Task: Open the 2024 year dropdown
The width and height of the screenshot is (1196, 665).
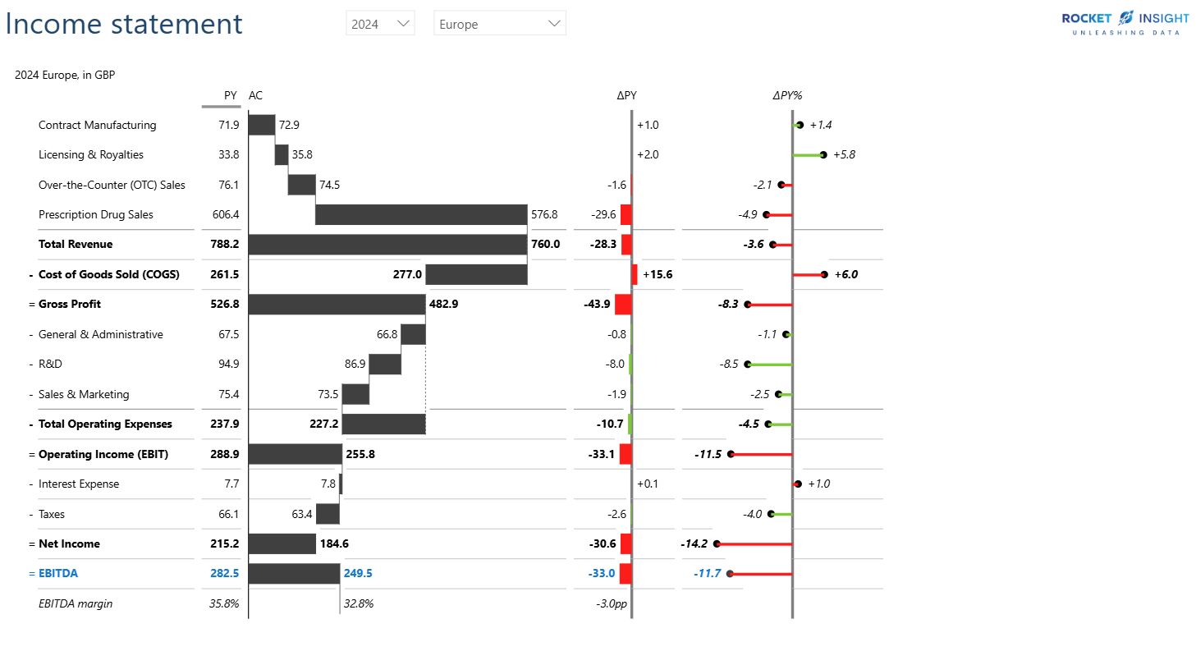Action: pyautogui.click(x=379, y=23)
